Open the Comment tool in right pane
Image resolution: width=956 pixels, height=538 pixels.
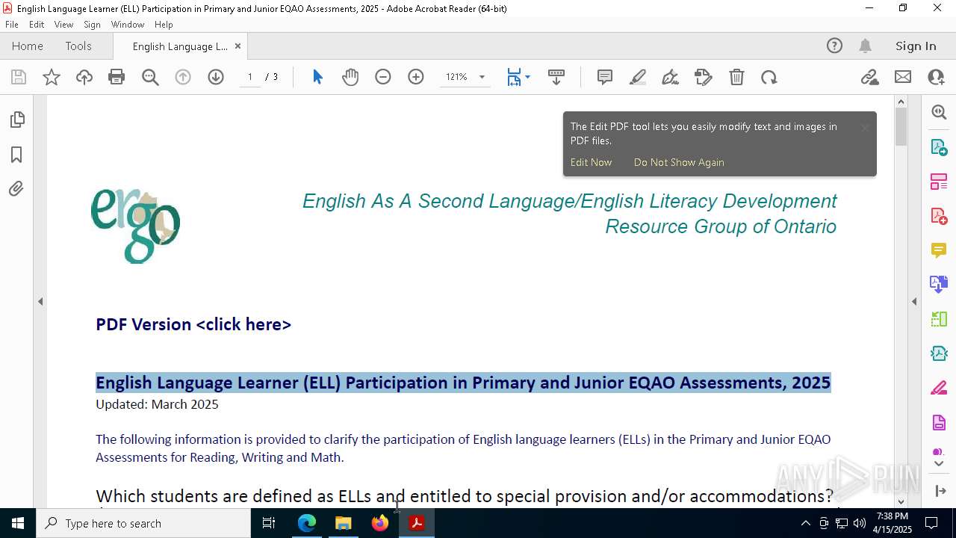click(x=939, y=250)
